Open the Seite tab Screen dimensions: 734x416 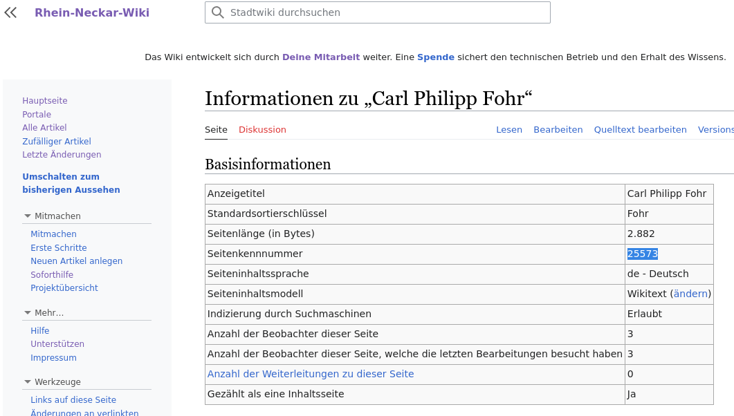pos(216,130)
